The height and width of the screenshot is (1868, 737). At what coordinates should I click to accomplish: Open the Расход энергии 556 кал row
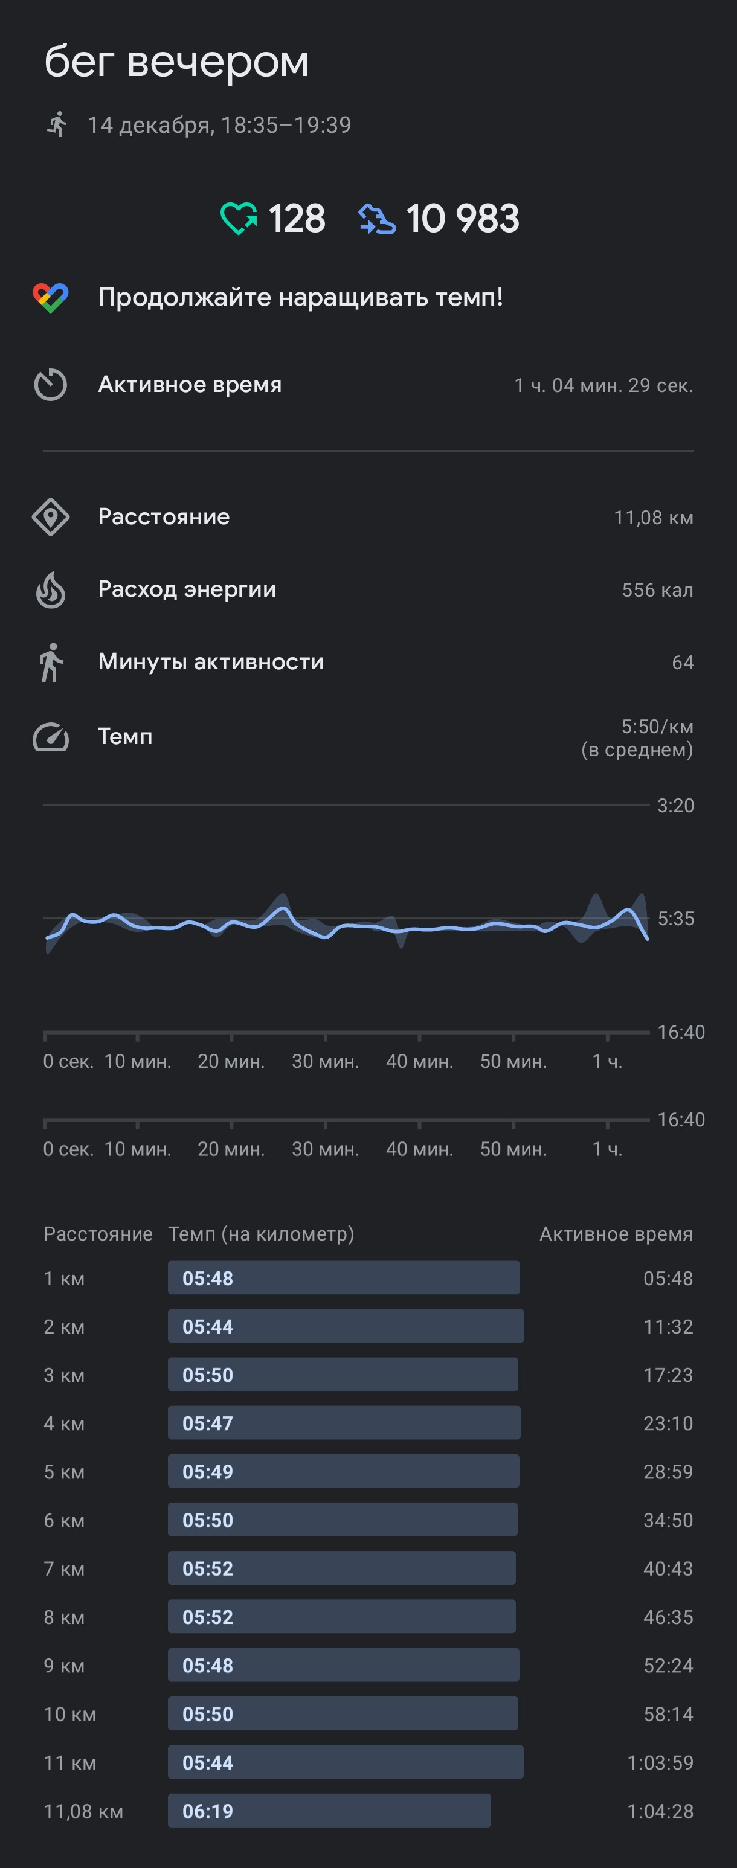[368, 589]
